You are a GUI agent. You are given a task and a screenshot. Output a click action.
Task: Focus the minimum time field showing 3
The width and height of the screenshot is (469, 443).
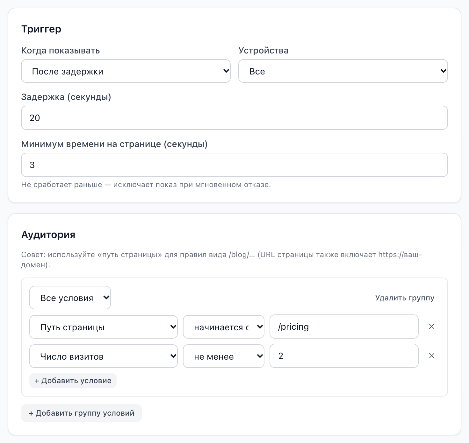(234, 165)
